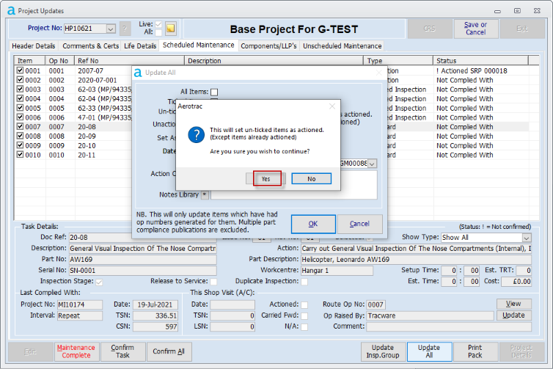The height and width of the screenshot is (369, 553).
Task: Click the Serial No field SN-0001
Action: (142, 271)
